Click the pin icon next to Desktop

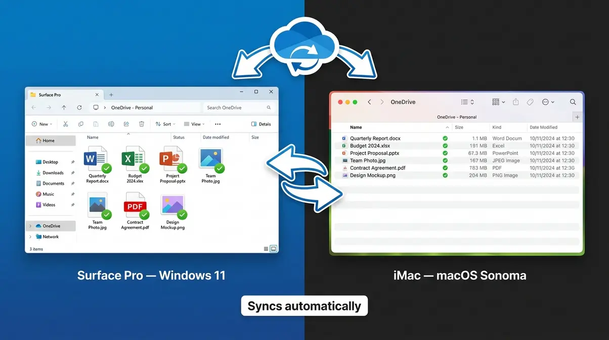click(x=73, y=162)
